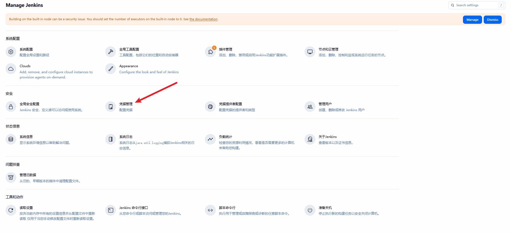This screenshot has width=511, height=233.
Task: Click the 凭据管理 credentials icon
Action: coord(111,107)
